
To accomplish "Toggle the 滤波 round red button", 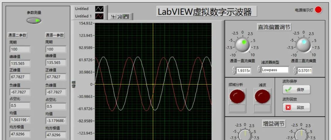I will 262,96.
